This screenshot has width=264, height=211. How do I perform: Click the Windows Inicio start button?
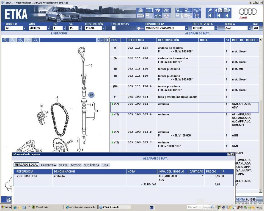tap(6, 207)
